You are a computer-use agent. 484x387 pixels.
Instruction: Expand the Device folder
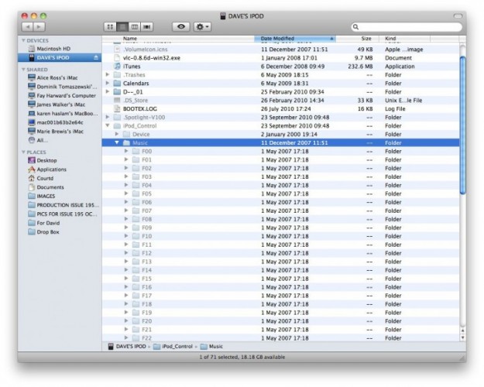point(117,134)
